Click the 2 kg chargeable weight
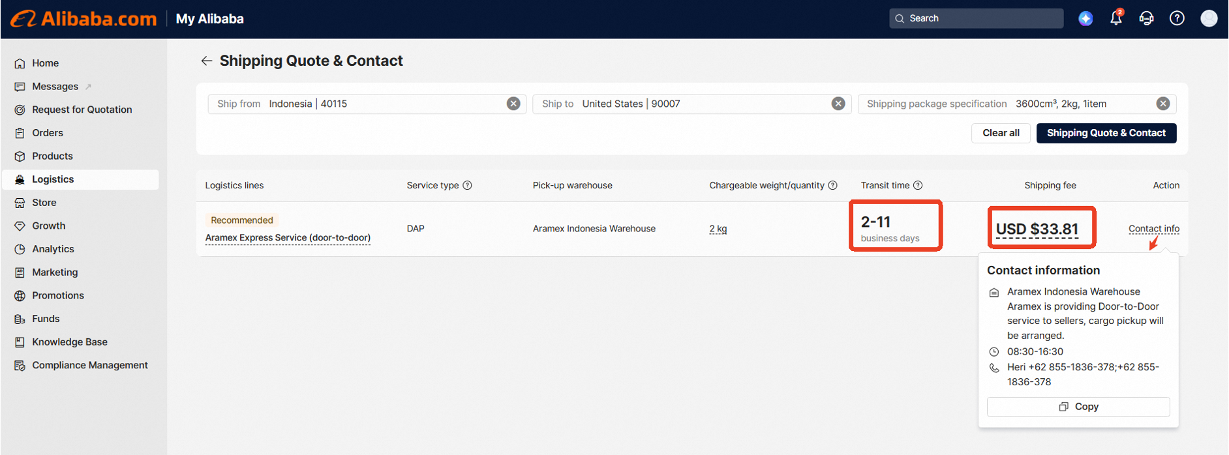The width and height of the screenshot is (1229, 455). pos(718,229)
